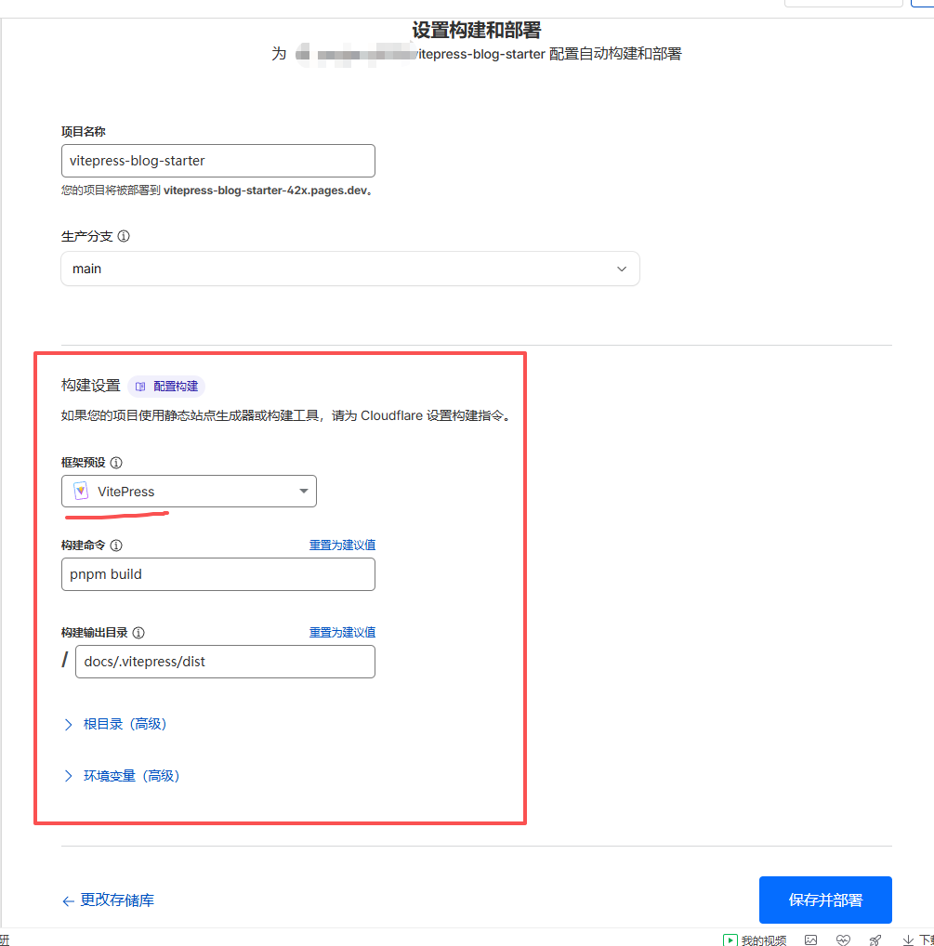Click the info icon next to 框架预设
Image resolution: width=934 pixels, height=946 pixels.
[x=115, y=462]
